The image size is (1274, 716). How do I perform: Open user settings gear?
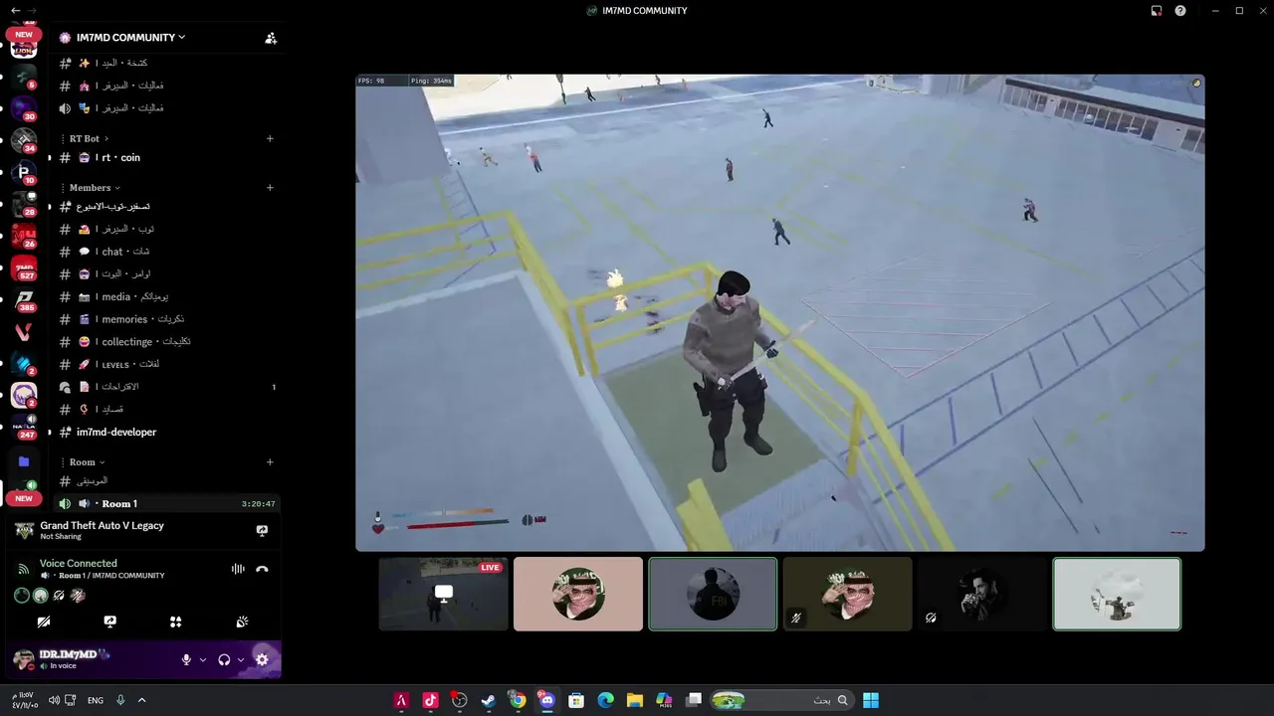pyautogui.click(x=262, y=659)
